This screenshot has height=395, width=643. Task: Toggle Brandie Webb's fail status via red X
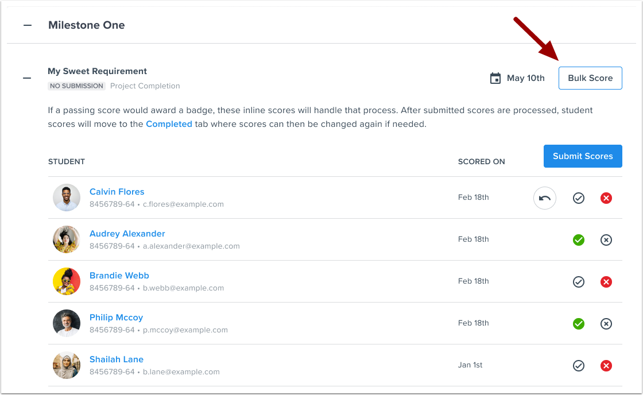coord(606,282)
